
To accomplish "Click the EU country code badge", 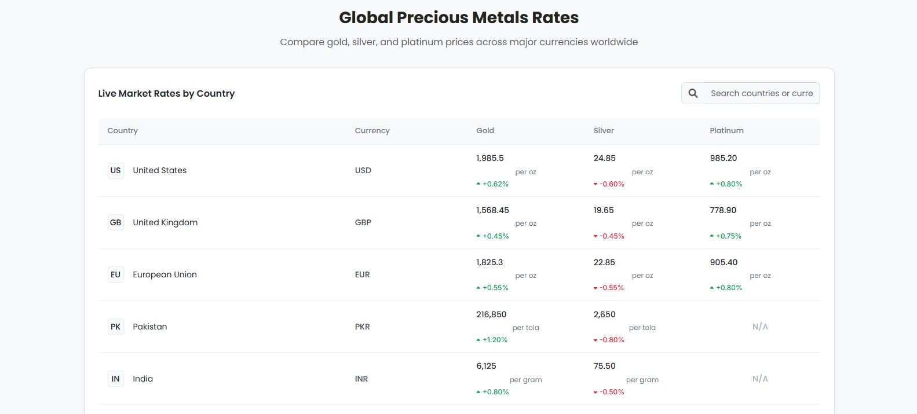I will pyautogui.click(x=116, y=274).
